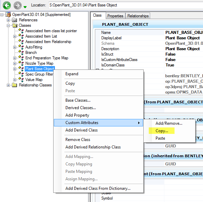Click the End Preparation Type Map icon
203x202 pixels.
(21, 58)
